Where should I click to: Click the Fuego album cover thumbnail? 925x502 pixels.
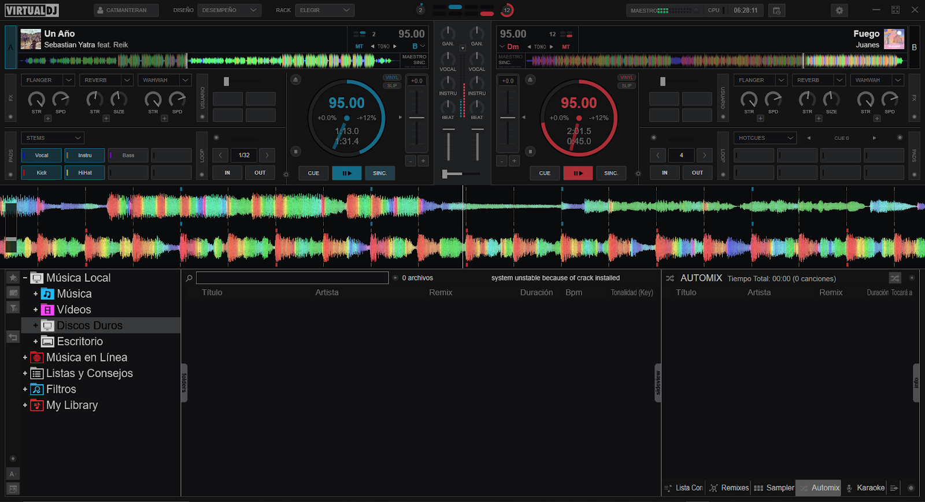[x=894, y=39]
